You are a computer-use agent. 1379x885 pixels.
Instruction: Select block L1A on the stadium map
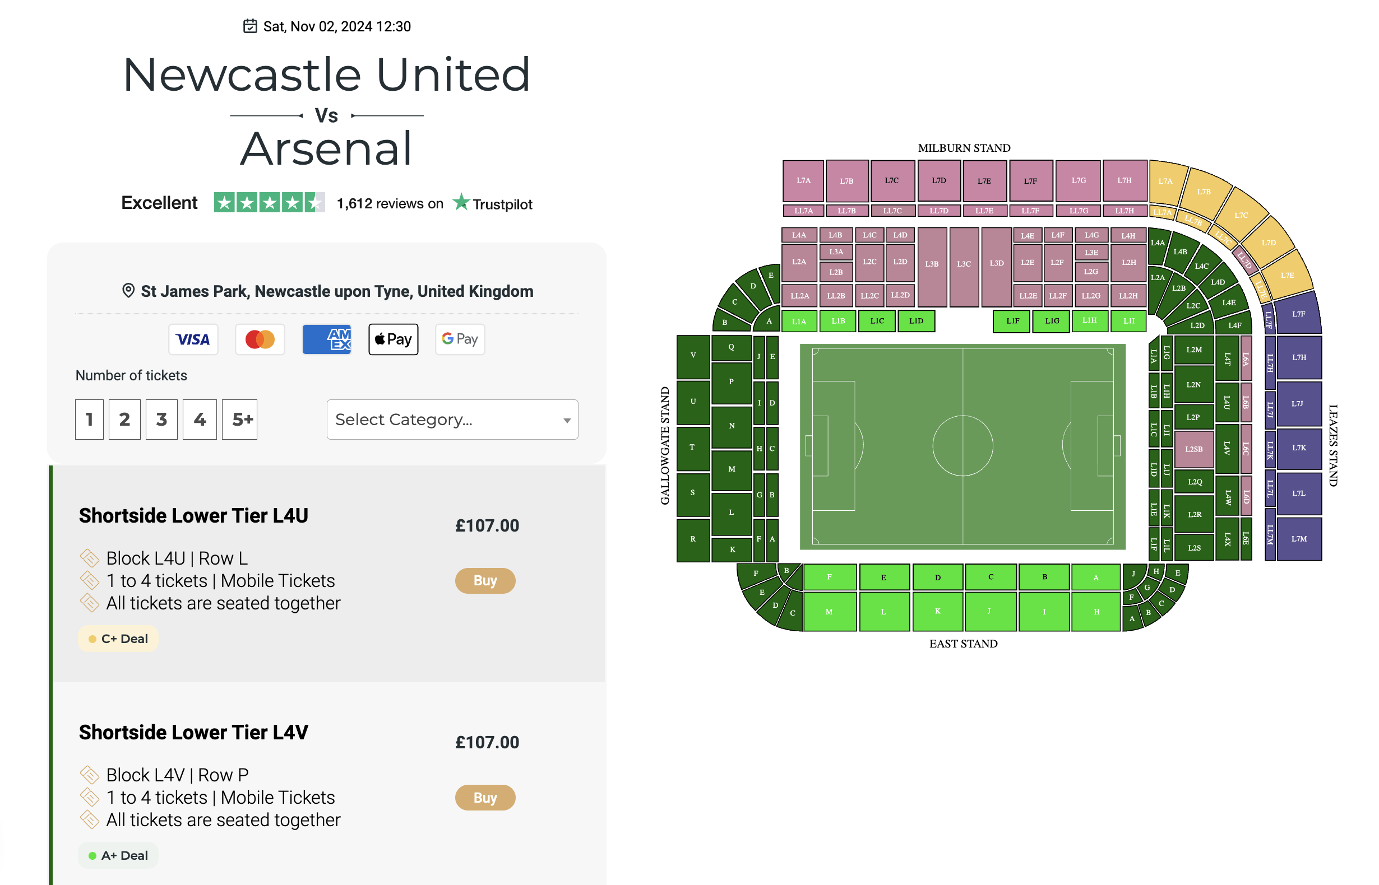coord(799,322)
